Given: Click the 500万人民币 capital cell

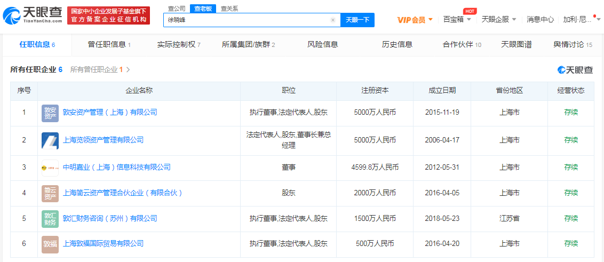Looking at the screenshot, I should click(x=375, y=244).
